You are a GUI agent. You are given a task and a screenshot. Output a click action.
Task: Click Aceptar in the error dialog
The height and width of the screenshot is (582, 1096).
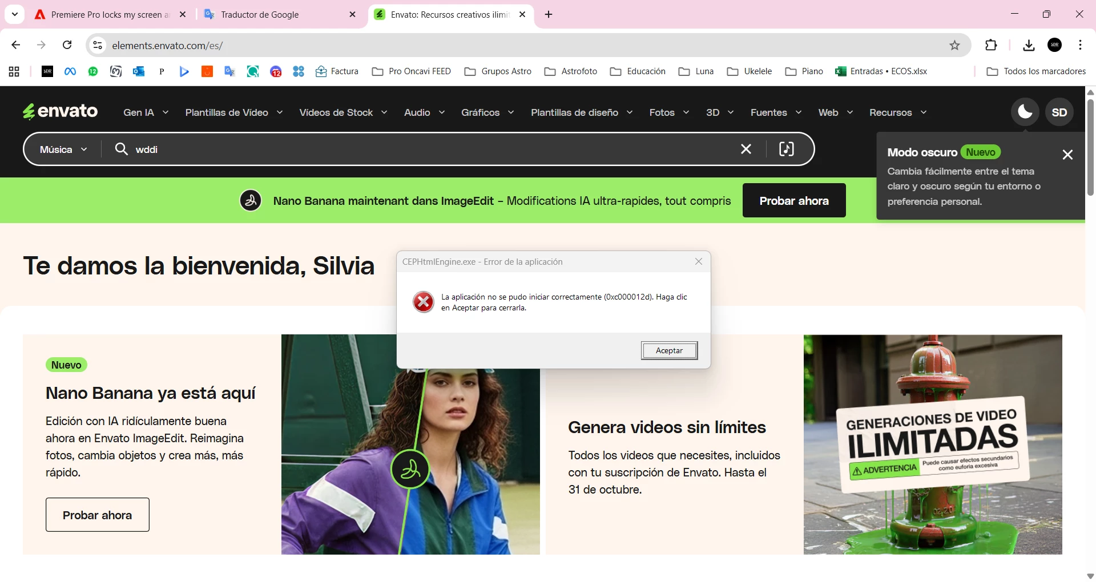coord(669,350)
